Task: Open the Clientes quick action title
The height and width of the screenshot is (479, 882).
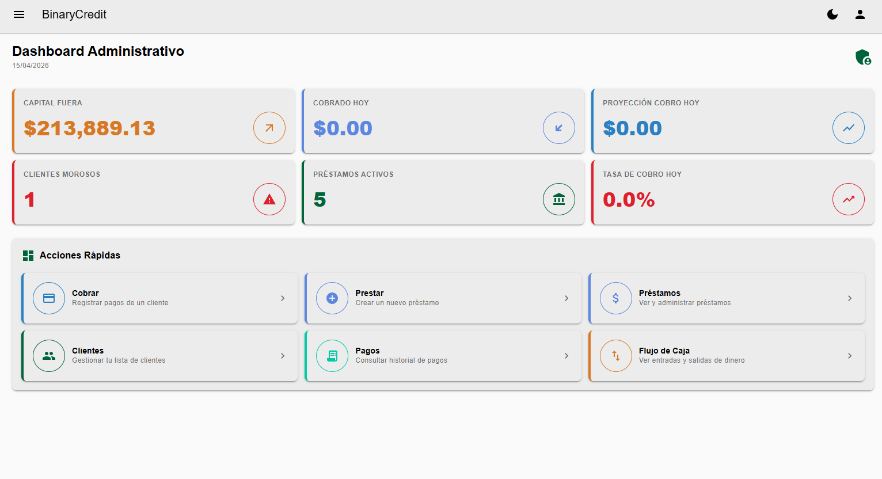Action: pyautogui.click(x=88, y=351)
